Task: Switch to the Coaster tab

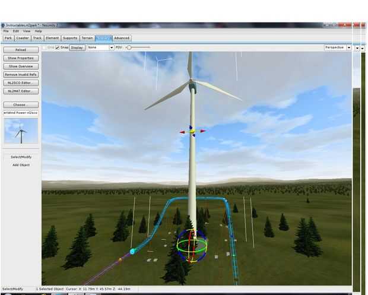Action: tap(23, 38)
